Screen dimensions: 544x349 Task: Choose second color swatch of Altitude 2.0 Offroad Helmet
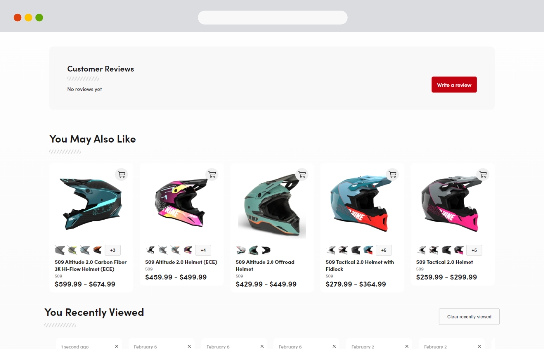(253, 250)
